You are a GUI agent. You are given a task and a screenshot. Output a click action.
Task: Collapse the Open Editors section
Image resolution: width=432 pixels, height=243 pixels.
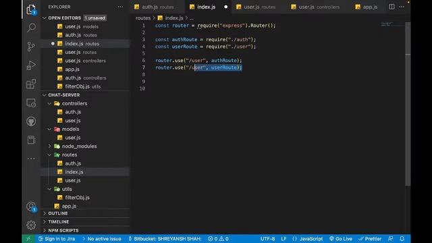[45, 18]
